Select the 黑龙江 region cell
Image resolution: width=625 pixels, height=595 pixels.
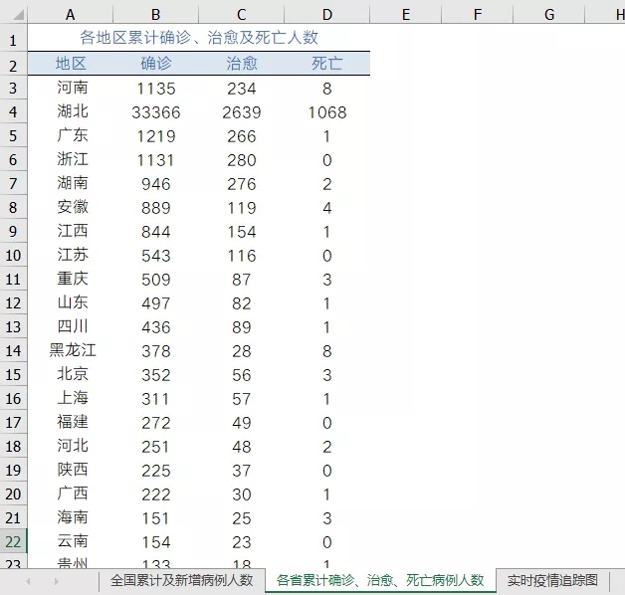tap(71, 350)
